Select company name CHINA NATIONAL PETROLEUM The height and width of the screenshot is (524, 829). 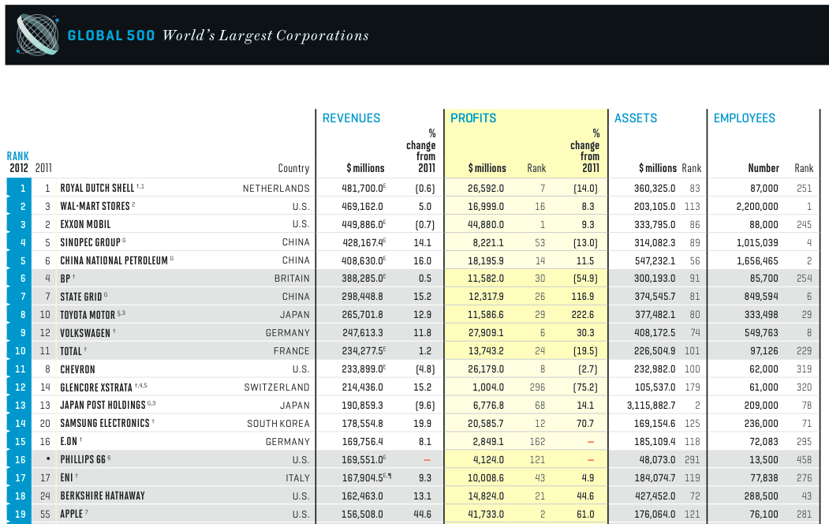pyautogui.click(x=114, y=260)
